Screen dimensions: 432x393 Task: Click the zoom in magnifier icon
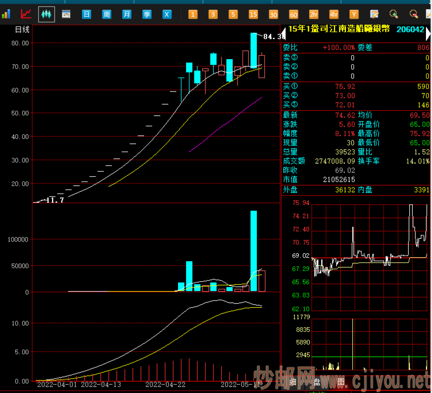pos(394,15)
